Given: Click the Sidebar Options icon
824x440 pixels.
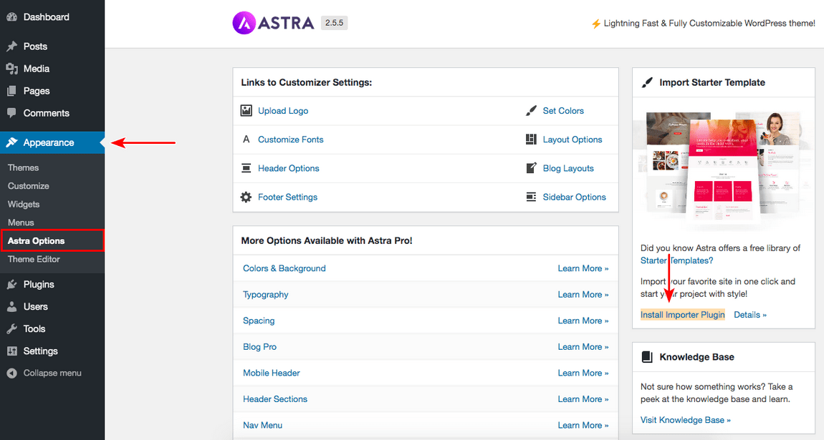Looking at the screenshot, I should pos(531,197).
